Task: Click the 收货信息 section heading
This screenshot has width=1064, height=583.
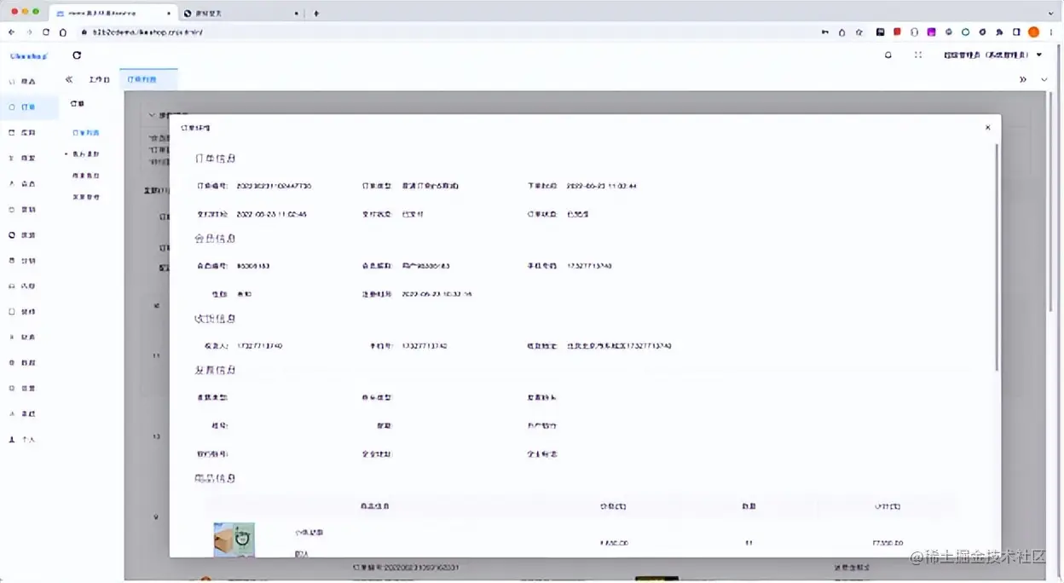Action: coord(215,319)
